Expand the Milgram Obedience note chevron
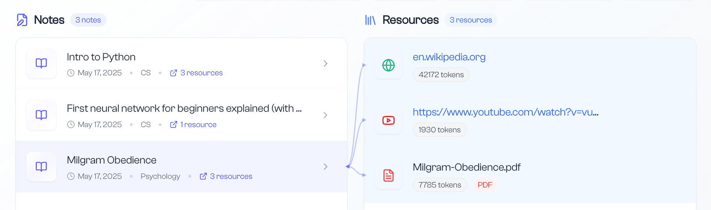 click(325, 166)
